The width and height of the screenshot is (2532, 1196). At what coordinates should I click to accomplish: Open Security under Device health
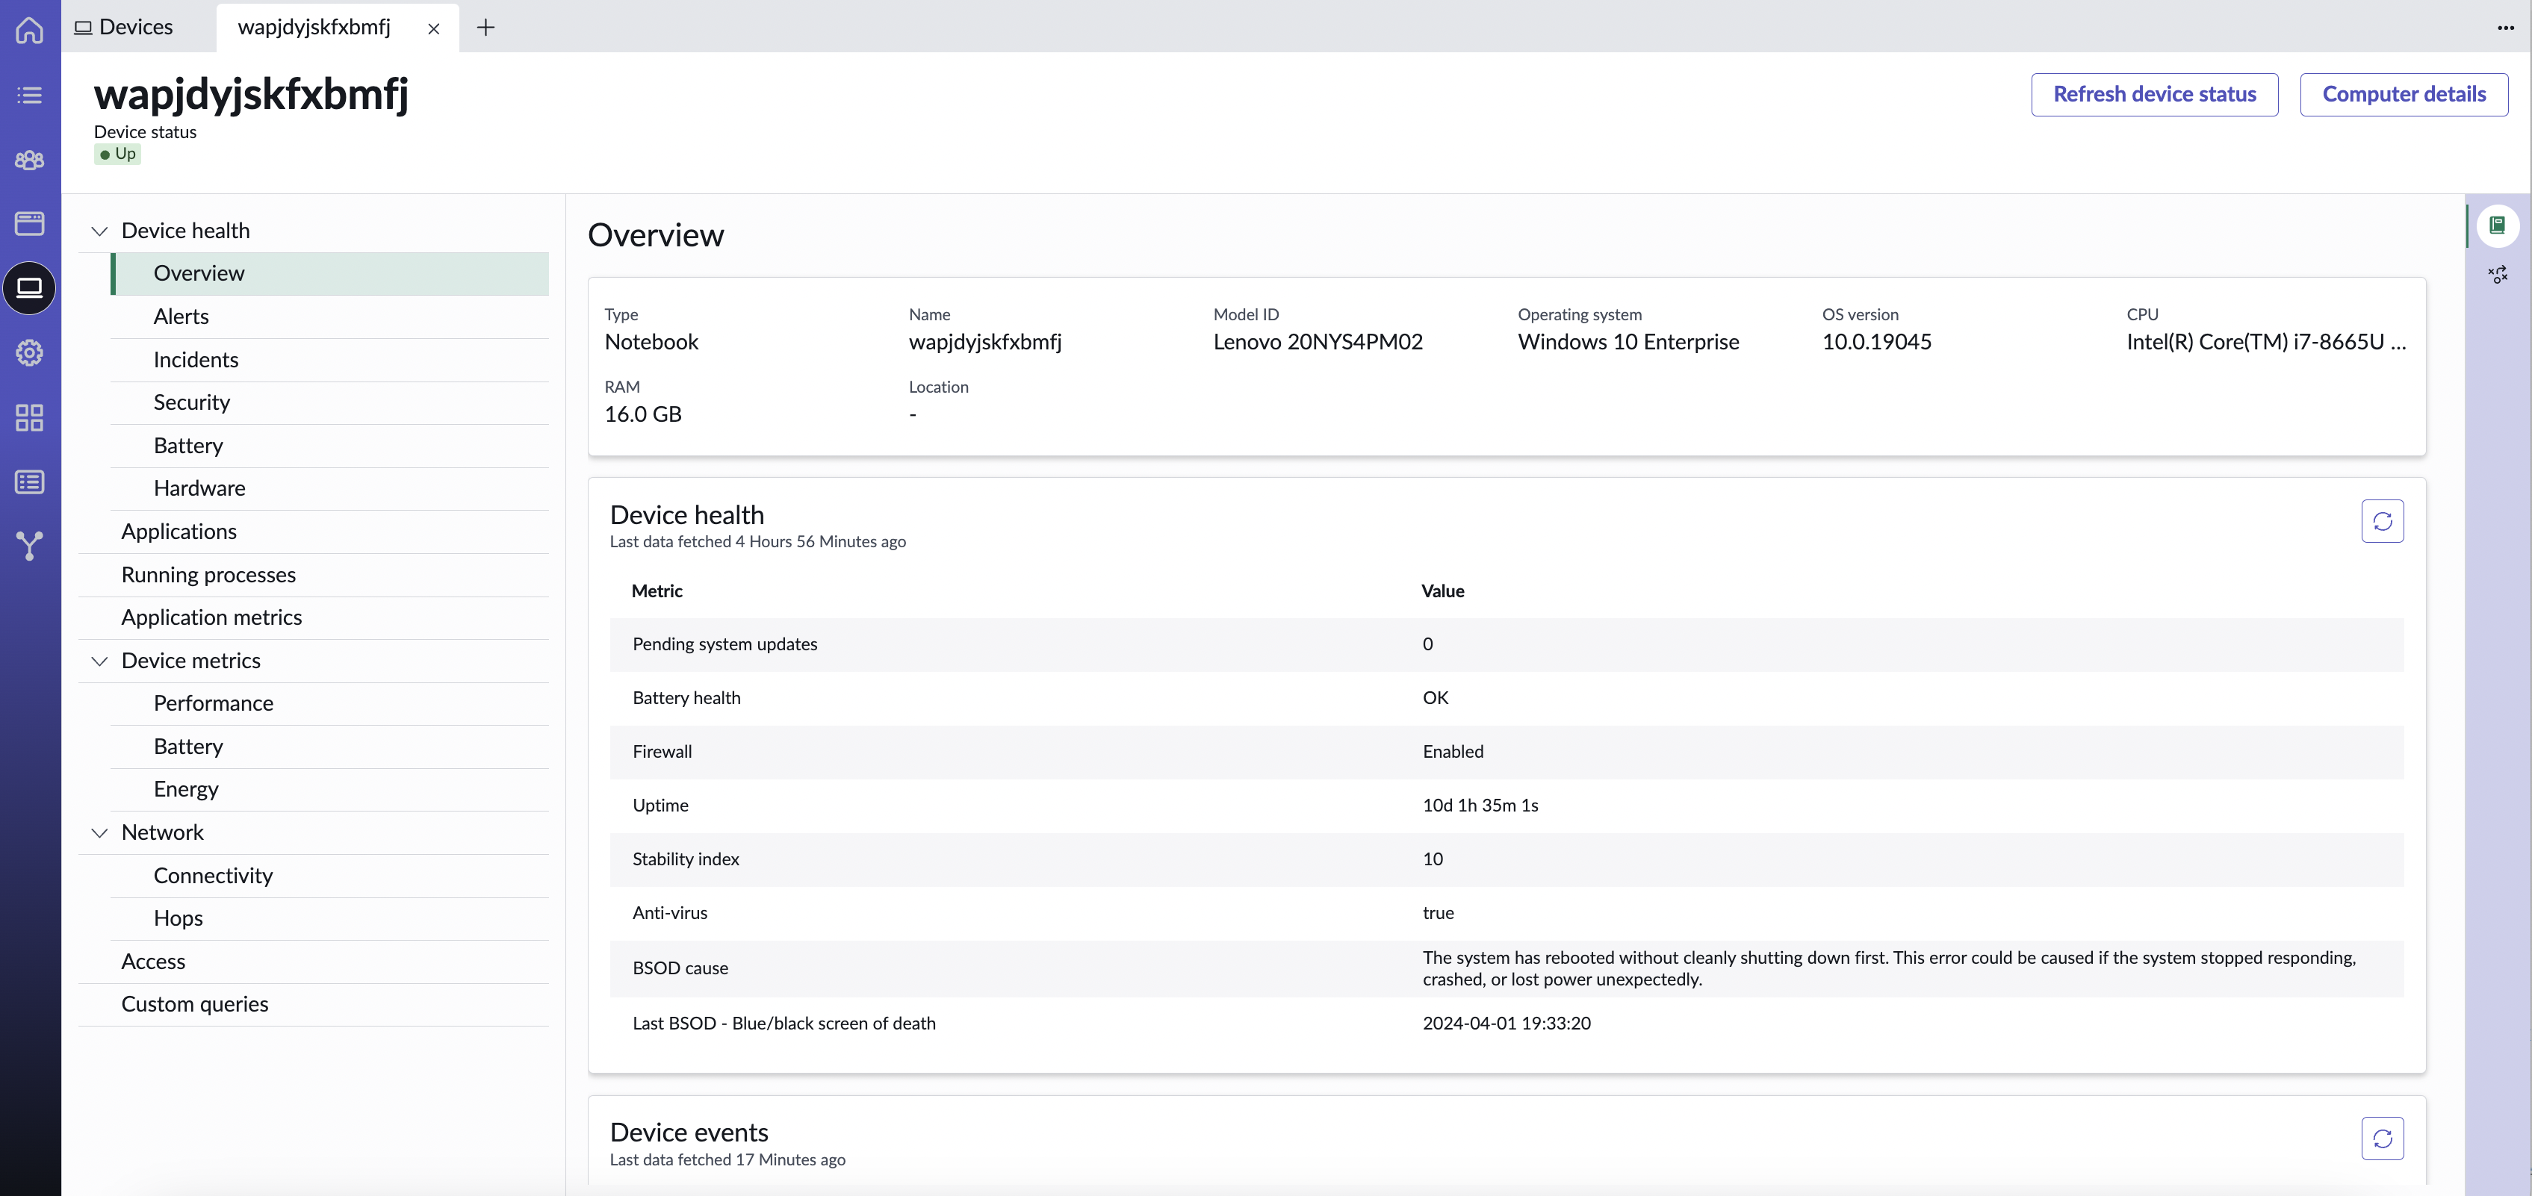pos(329,402)
